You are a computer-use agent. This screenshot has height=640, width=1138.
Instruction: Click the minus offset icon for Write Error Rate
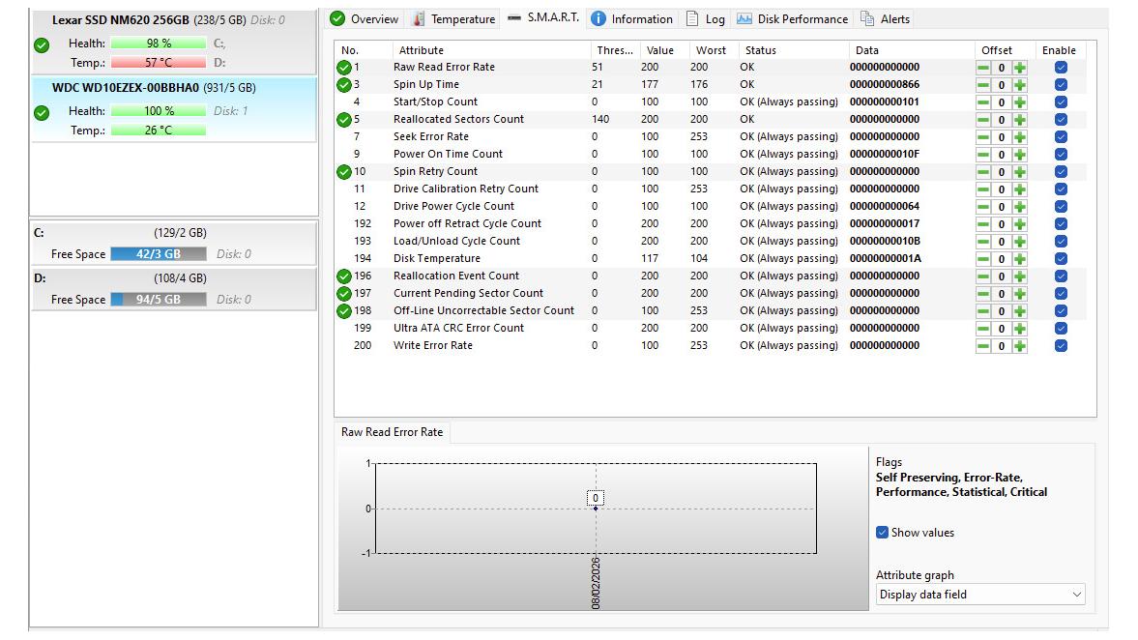(x=983, y=346)
